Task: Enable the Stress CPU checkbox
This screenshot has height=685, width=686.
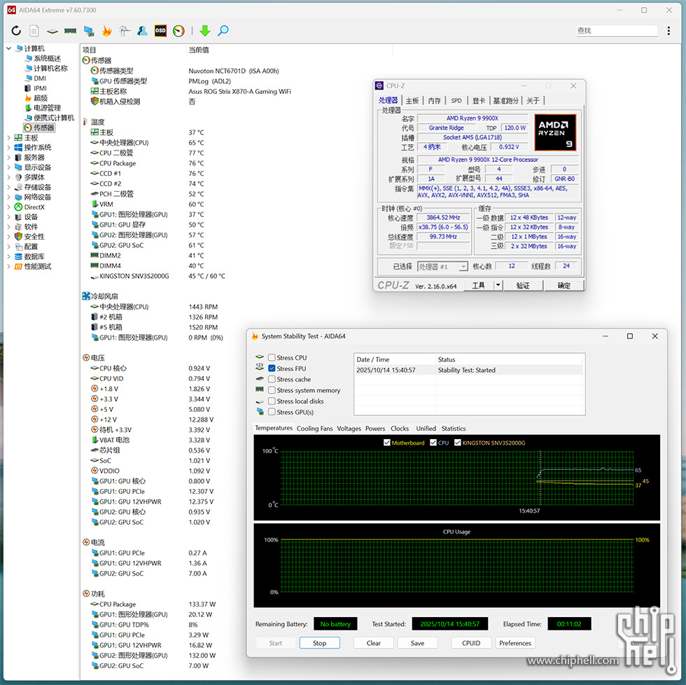Action: pos(272,358)
